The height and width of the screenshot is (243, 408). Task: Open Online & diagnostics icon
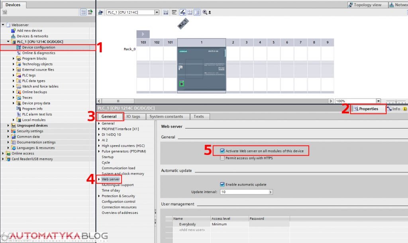coord(18,53)
